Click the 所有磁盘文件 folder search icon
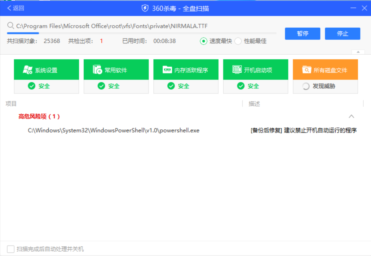Screen dimensions: 371x256 (307, 70)
